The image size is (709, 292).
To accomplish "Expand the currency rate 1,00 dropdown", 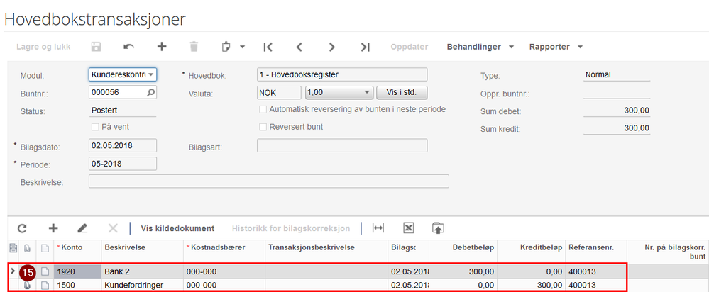I will (366, 92).
